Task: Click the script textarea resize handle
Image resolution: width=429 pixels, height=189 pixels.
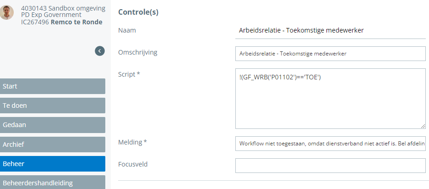Action: click(423, 126)
